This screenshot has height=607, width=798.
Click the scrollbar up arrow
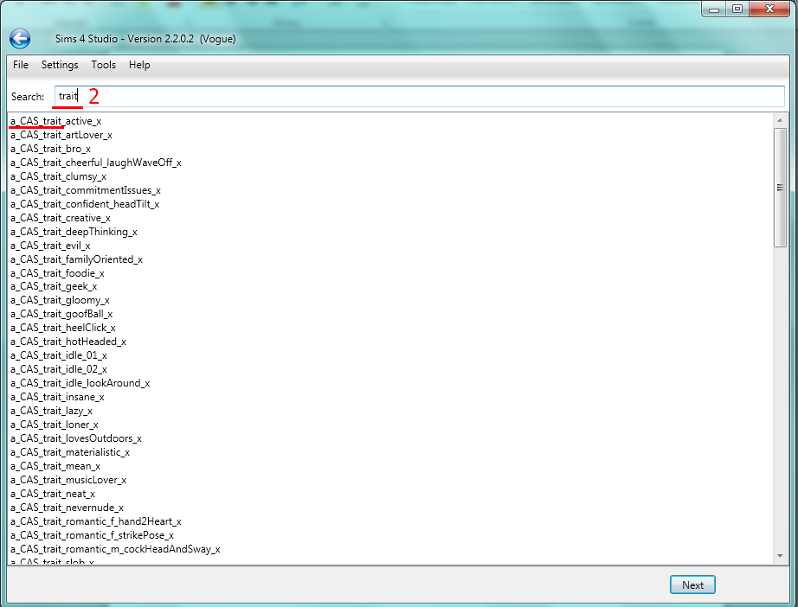(x=780, y=119)
